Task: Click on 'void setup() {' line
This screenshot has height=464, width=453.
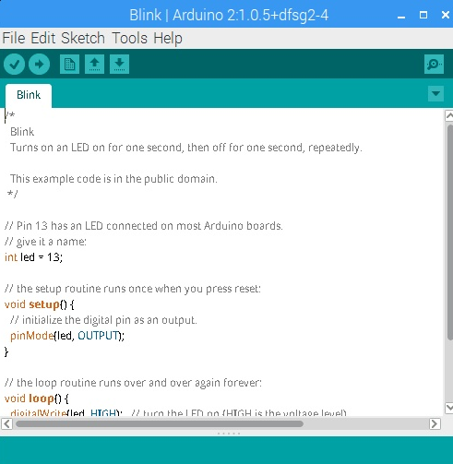Action: pyautogui.click(x=39, y=304)
